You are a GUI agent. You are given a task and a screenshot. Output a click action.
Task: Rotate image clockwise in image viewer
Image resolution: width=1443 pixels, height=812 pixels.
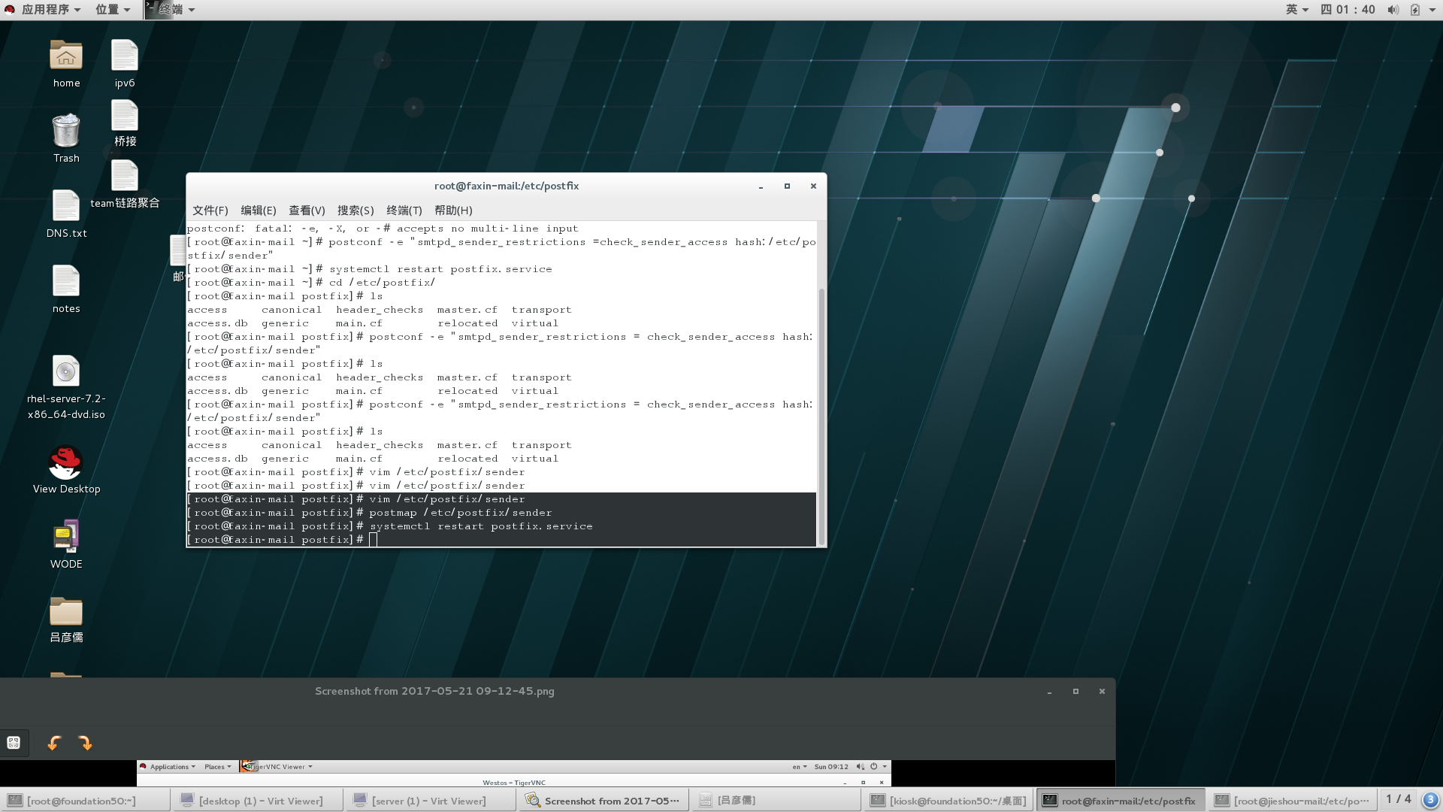[x=85, y=744]
